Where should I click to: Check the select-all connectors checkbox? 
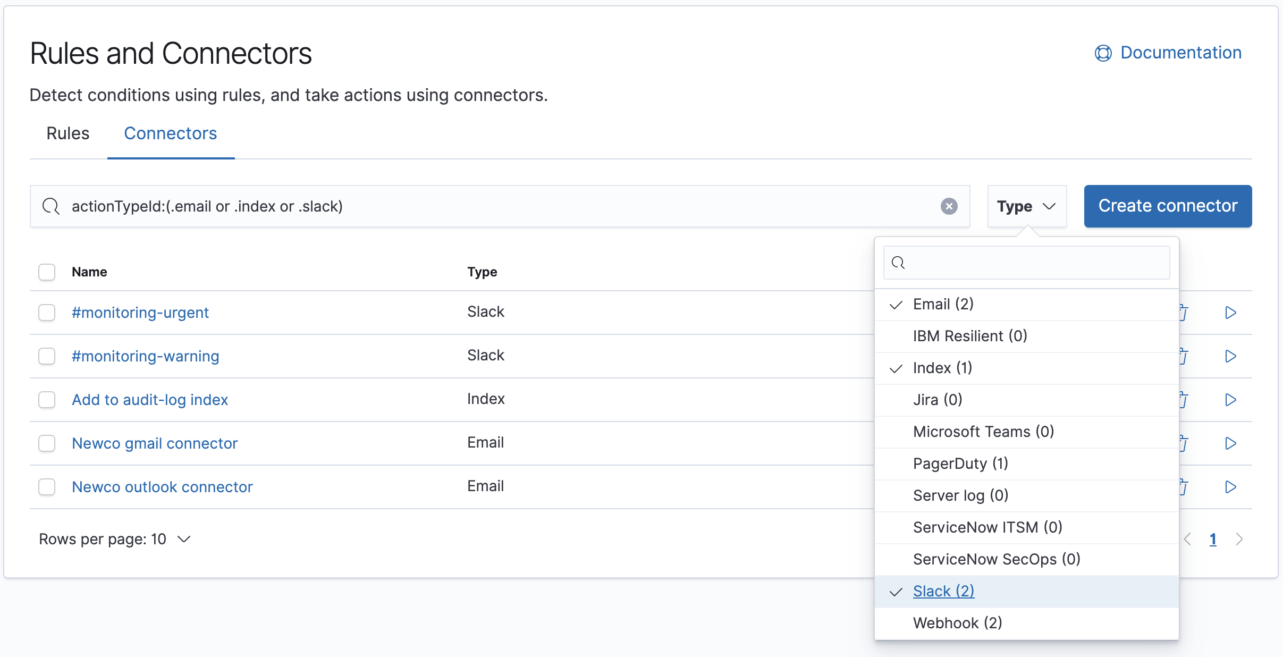pyautogui.click(x=47, y=272)
